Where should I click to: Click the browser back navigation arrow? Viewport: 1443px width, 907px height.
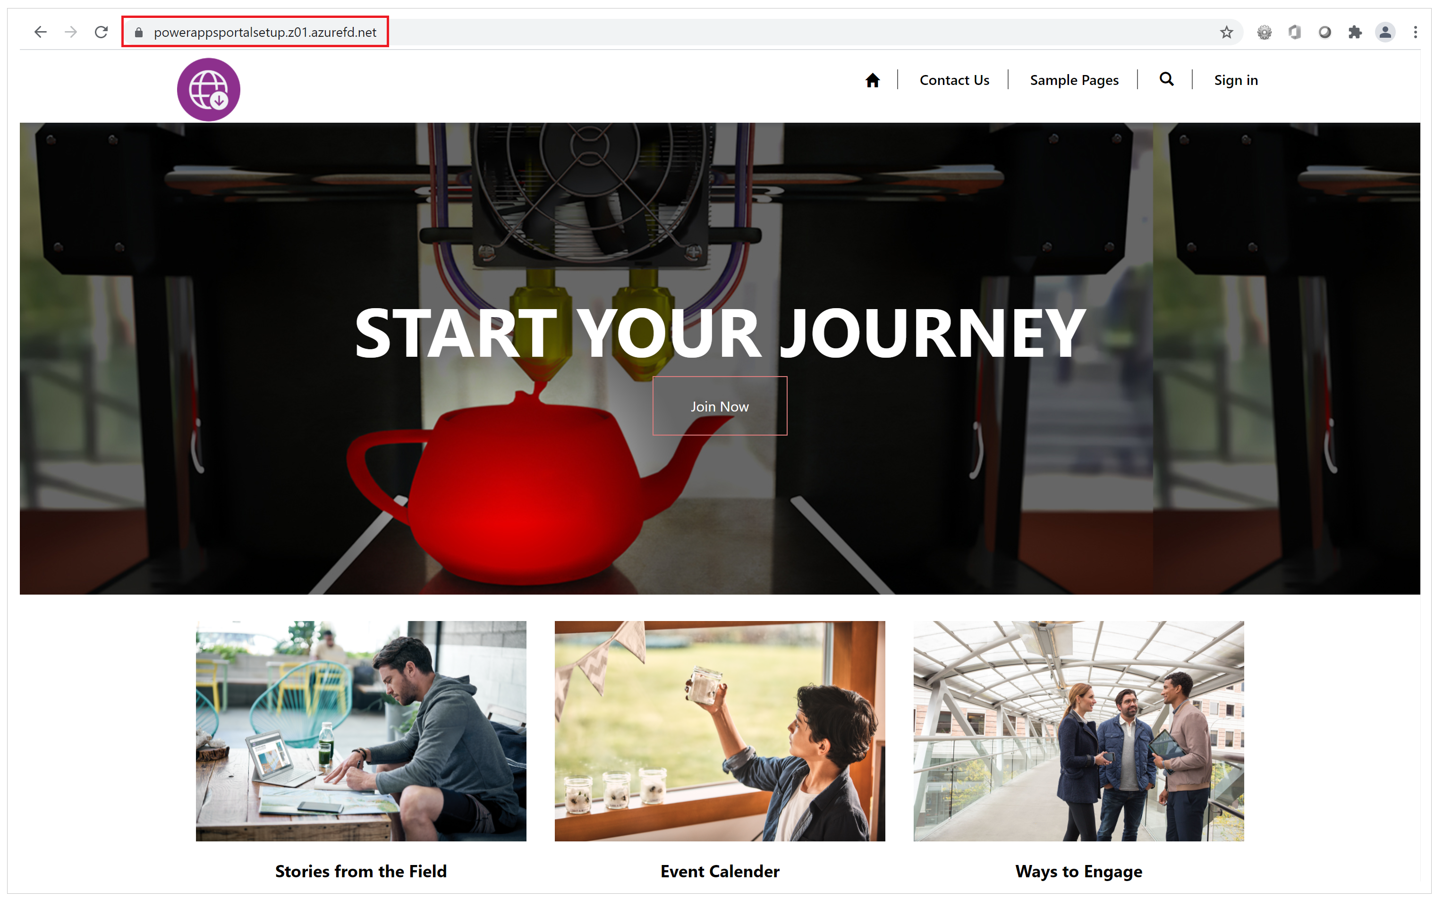(40, 30)
